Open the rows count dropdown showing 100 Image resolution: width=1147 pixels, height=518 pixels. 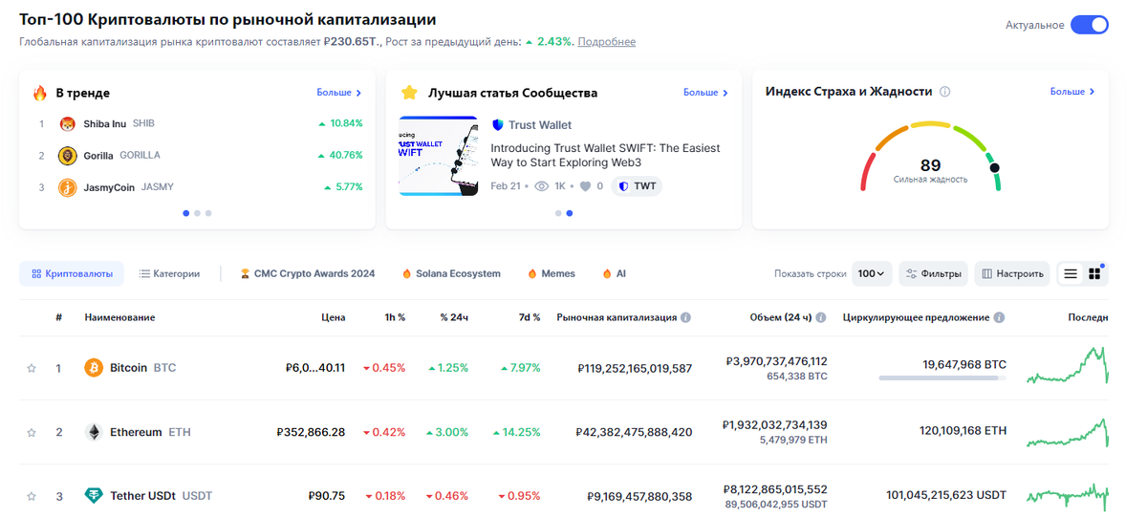[872, 273]
